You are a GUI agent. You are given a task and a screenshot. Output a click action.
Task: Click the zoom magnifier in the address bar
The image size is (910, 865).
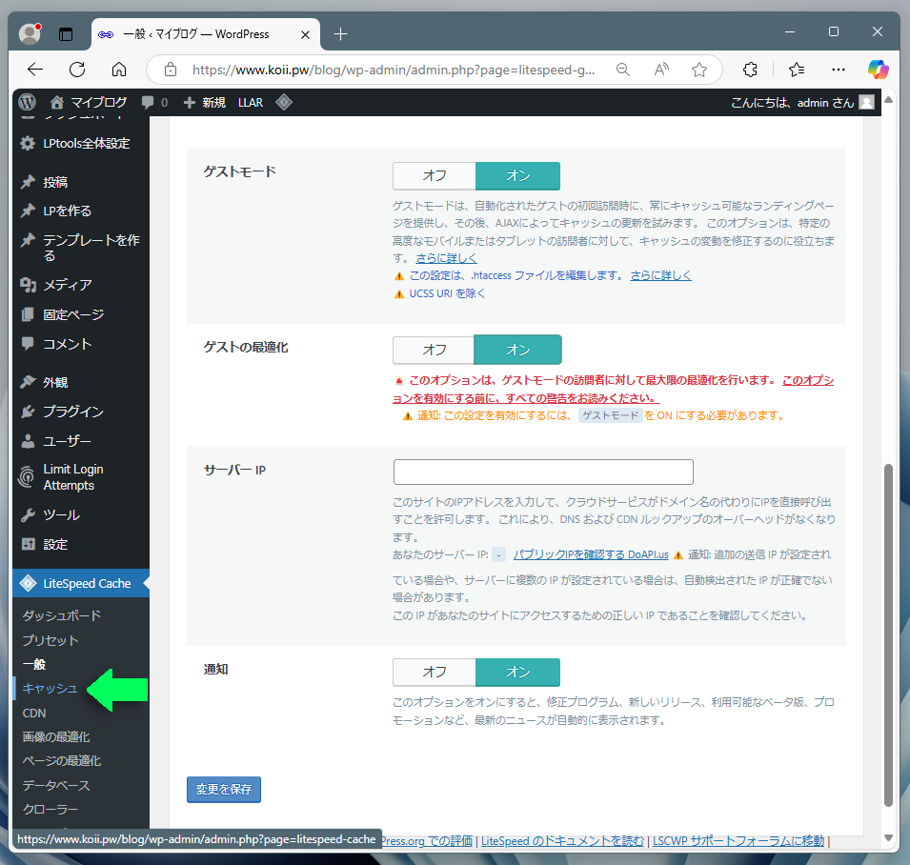(623, 70)
